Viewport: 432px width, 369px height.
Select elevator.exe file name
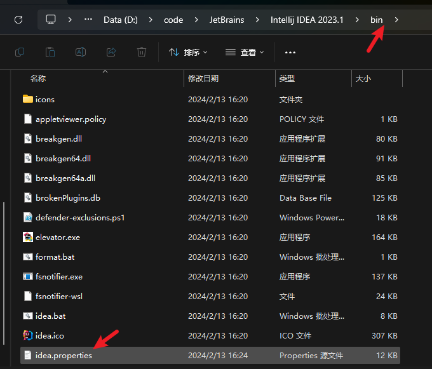(58, 238)
